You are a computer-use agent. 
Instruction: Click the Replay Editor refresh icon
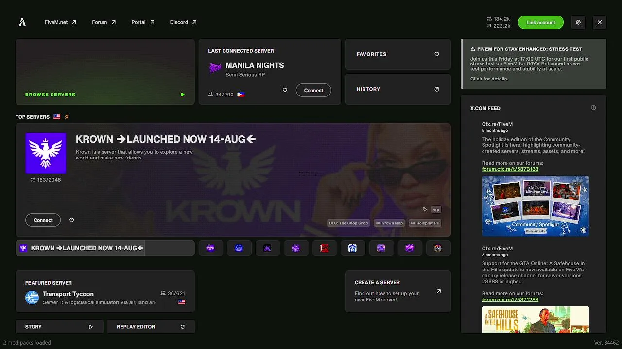point(183,327)
